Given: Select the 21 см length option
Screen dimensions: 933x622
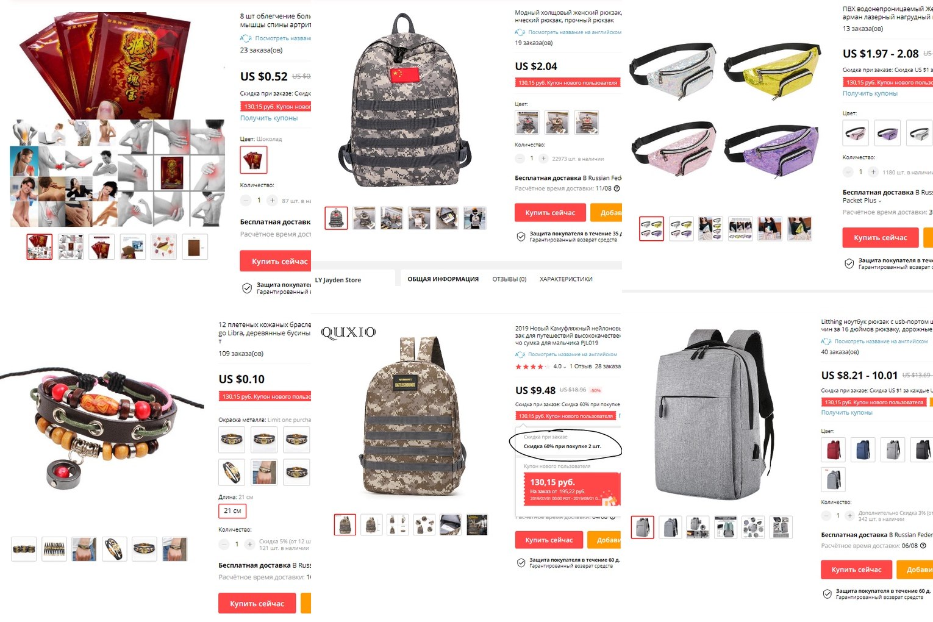Looking at the screenshot, I should [x=232, y=511].
